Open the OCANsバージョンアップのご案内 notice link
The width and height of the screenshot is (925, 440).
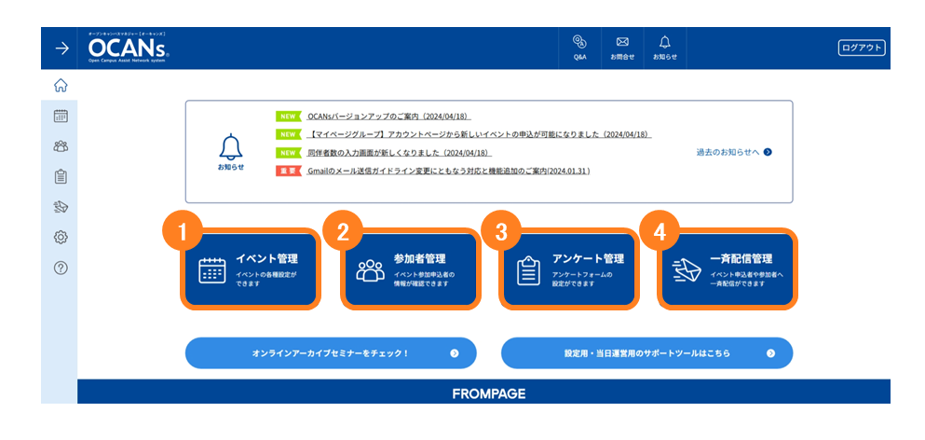click(389, 117)
